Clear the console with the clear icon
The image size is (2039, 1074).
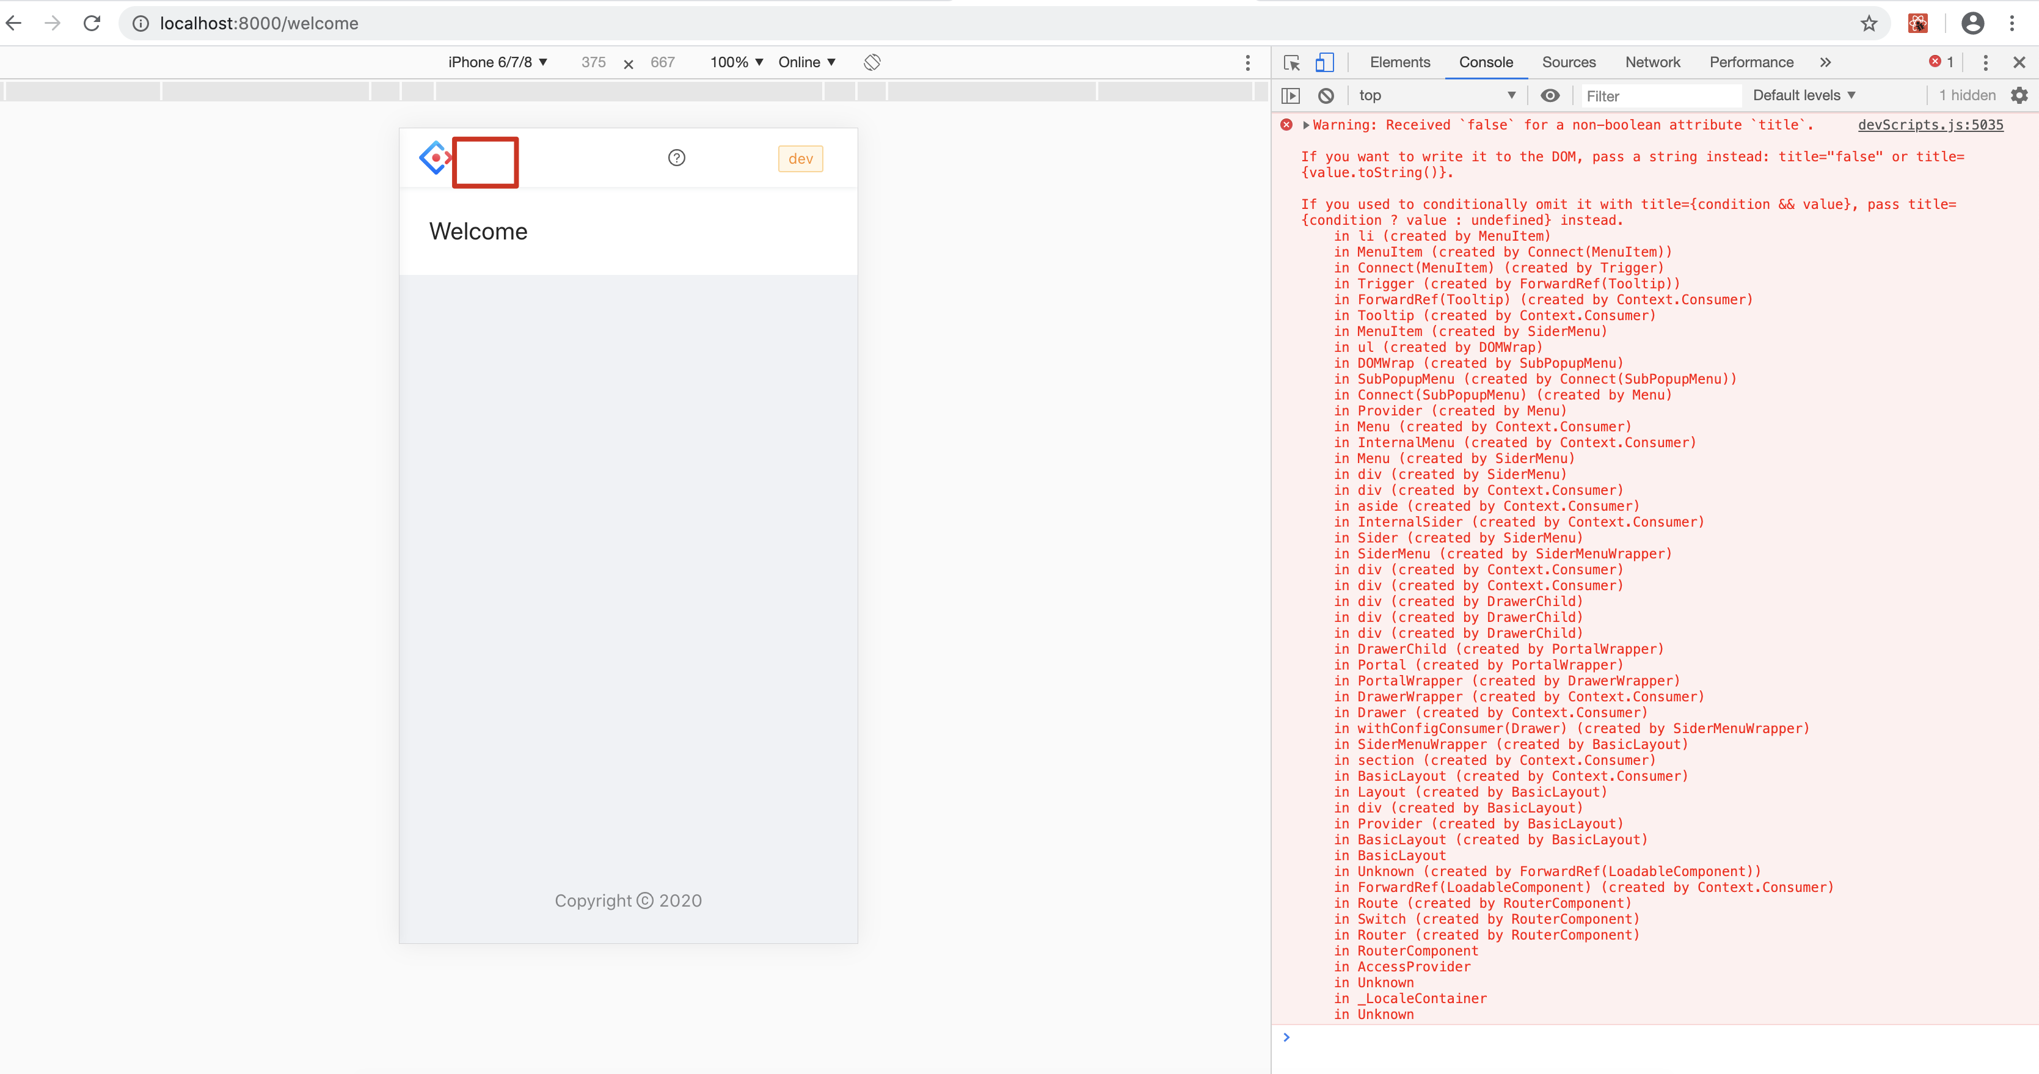[x=1327, y=95]
